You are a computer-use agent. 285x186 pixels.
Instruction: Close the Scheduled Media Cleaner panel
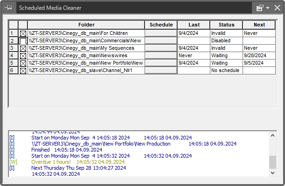coord(277,7)
